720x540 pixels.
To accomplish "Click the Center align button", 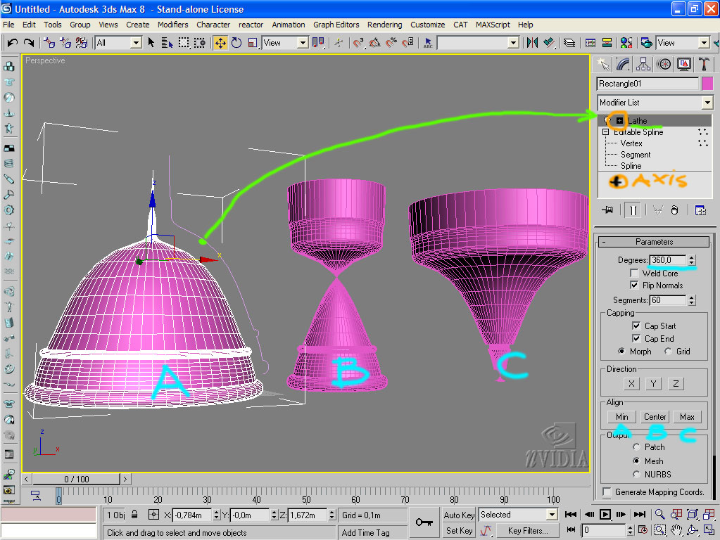I will click(655, 416).
